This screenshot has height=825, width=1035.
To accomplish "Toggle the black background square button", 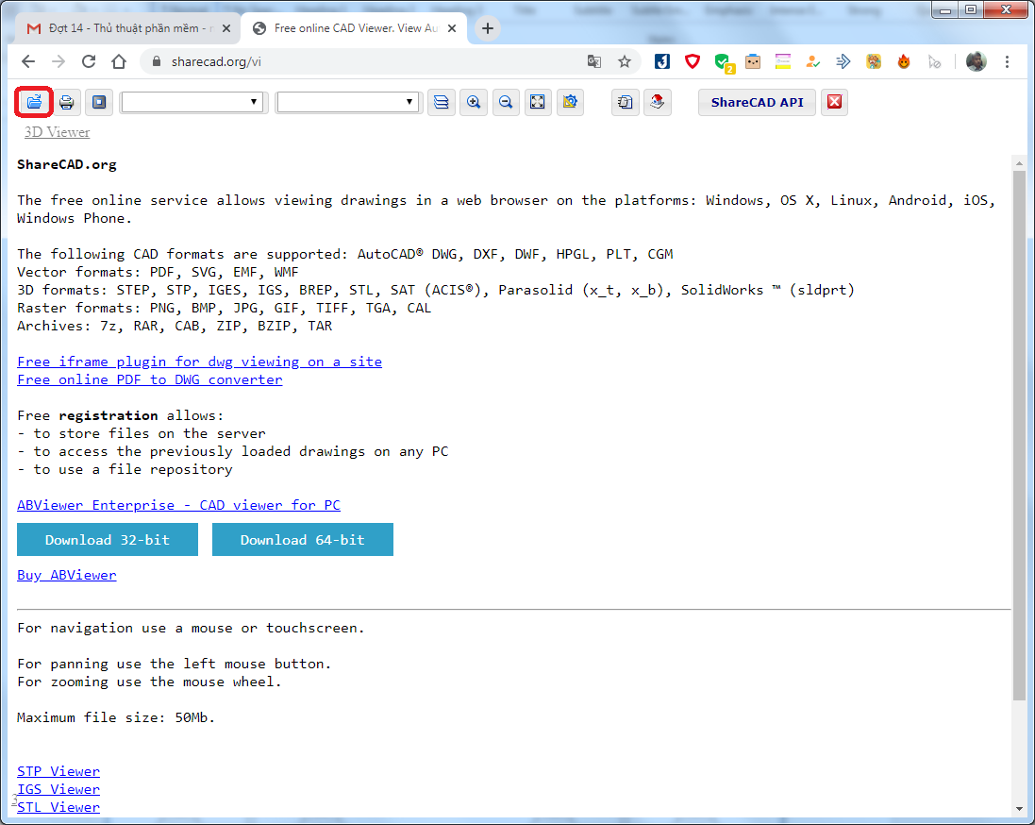I will [x=98, y=102].
